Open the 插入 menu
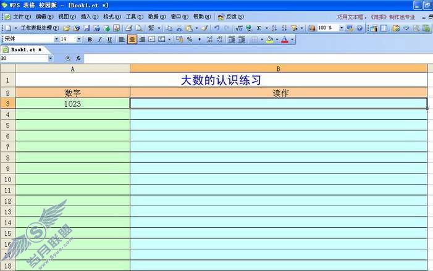 coord(90,17)
